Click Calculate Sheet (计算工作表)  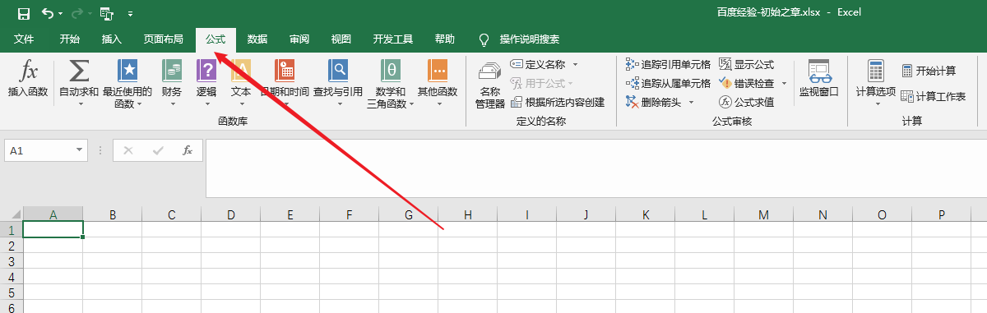(933, 96)
